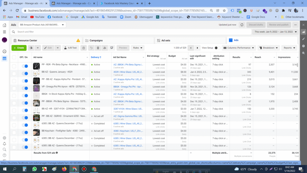Toggle the Omega Psi Phi Apron ad
Viewport: 307px width, 173px height.
coord(25,88)
